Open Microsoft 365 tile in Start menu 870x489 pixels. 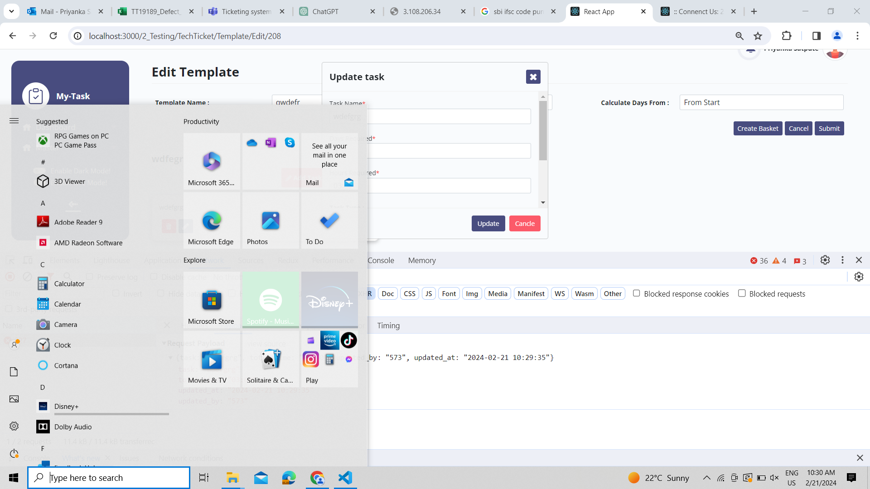click(212, 161)
